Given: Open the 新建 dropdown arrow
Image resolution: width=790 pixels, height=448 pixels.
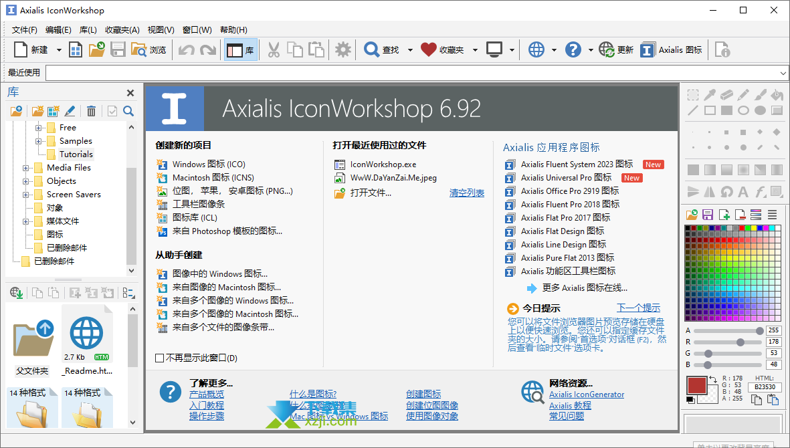Looking at the screenshot, I should coord(58,50).
